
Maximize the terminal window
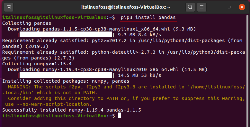tap(229, 7)
